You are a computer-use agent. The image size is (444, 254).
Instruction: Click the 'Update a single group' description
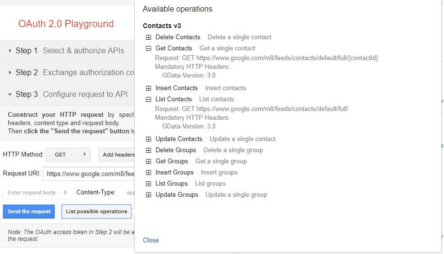point(236,195)
